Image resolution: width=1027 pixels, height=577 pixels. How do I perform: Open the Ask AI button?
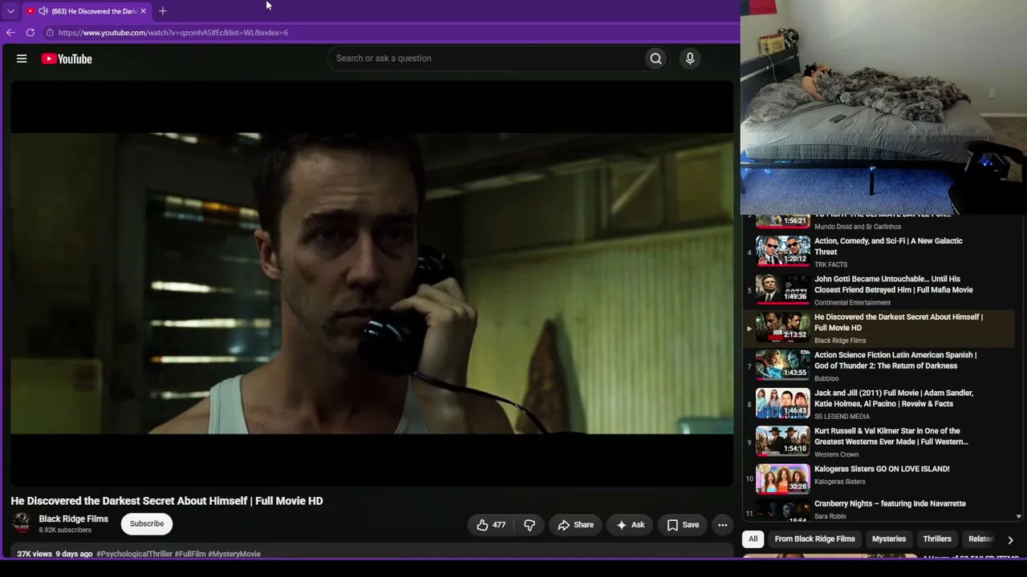point(630,525)
